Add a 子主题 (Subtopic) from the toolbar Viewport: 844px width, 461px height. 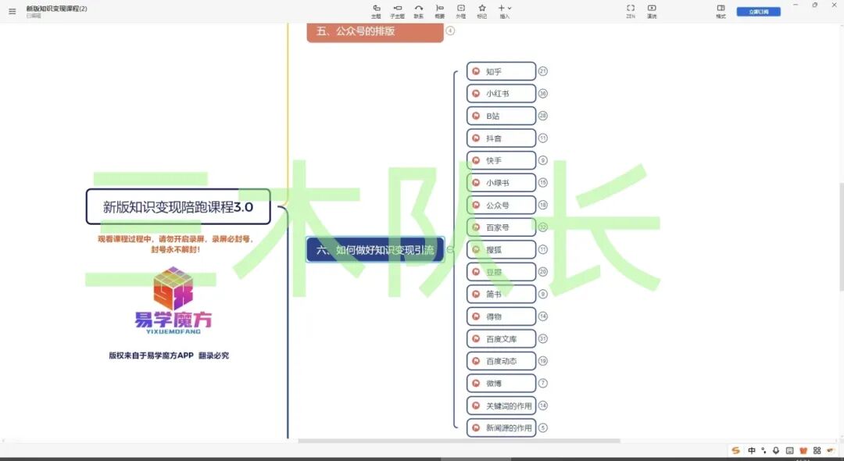click(397, 10)
